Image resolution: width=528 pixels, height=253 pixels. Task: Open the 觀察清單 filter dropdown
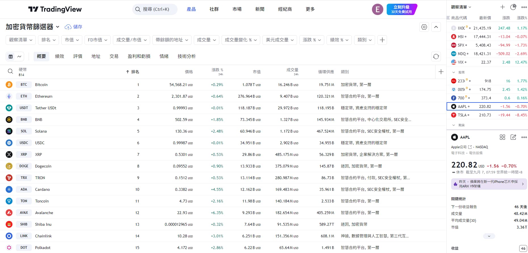(x=21, y=40)
